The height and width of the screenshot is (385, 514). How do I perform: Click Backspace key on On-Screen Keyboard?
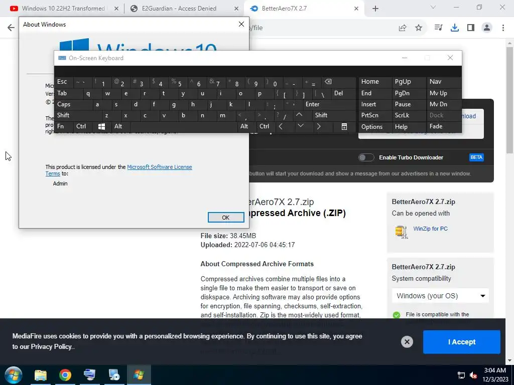pos(339,82)
